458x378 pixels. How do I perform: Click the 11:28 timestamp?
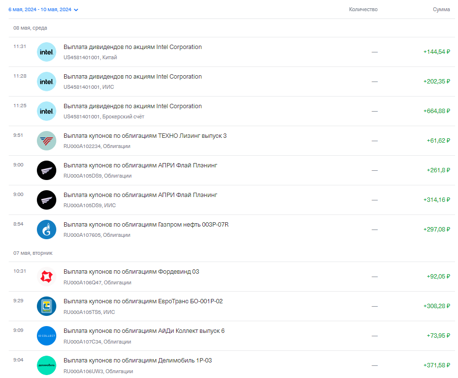[19, 76]
